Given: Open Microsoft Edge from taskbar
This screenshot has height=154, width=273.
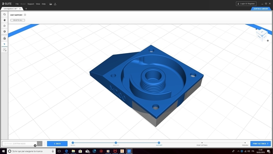Looking at the screenshot, I should [x=66, y=151].
